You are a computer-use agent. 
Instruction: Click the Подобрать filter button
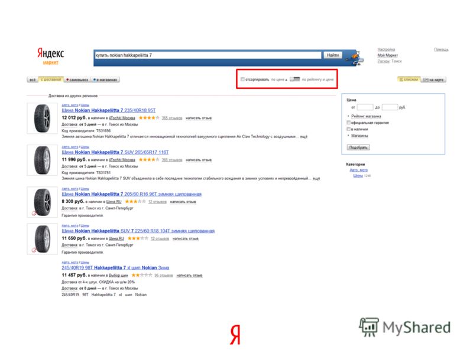pyautogui.click(x=358, y=147)
